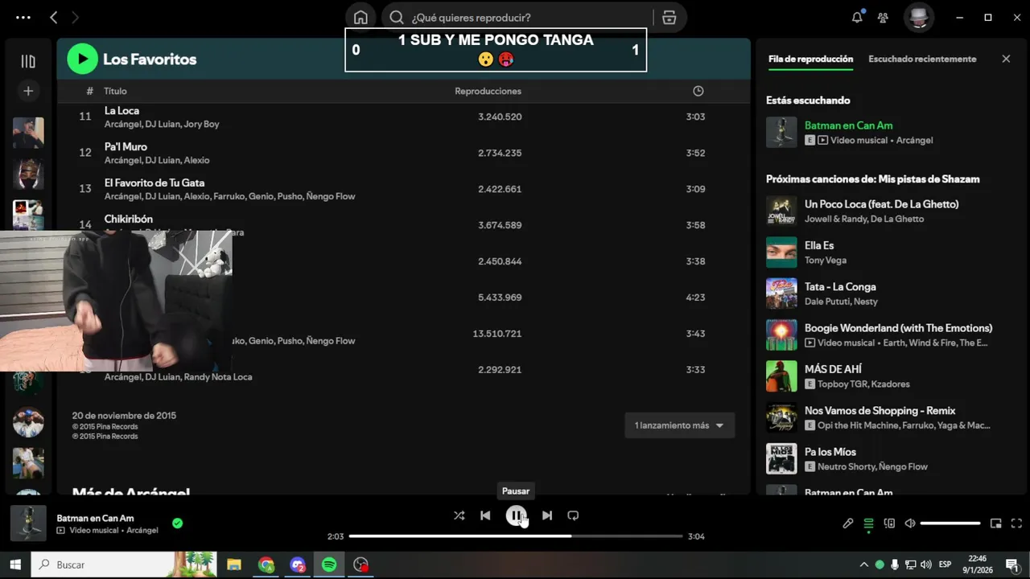Open the first library sidebar playlist thumbnail
Screen dimensions: 1030x579
point(28,133)
